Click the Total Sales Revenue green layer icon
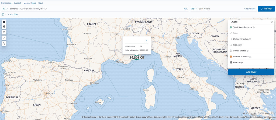This screenshot has width=276, height=120. click(x=231, y=27)
